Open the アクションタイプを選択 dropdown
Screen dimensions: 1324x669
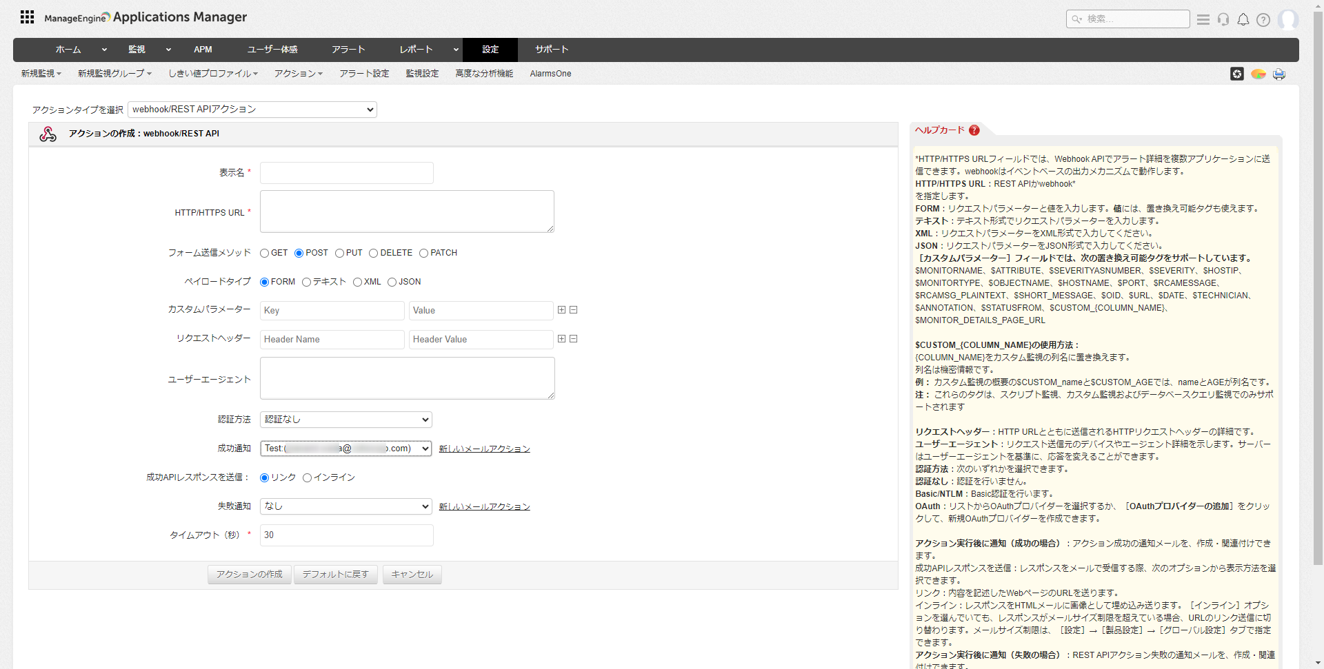pyautogui.click(x=252, y=110)
